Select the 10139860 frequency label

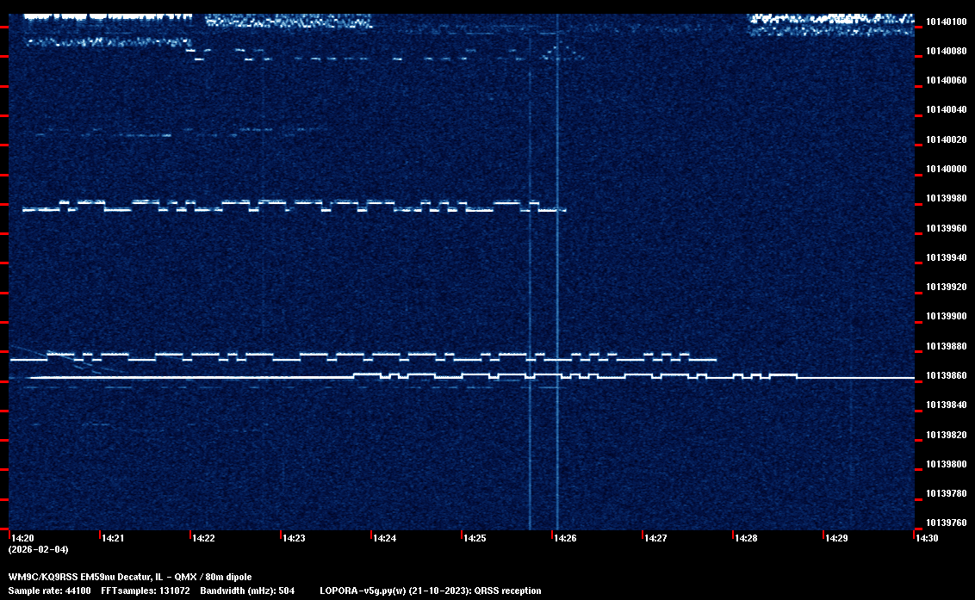[x=946, y=376]
